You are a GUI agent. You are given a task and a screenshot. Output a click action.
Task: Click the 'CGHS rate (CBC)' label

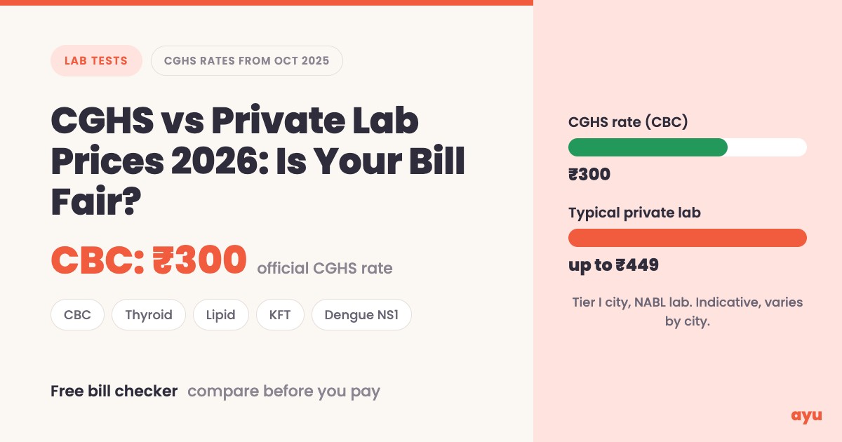pyautogui.click(x=628, y=122)
